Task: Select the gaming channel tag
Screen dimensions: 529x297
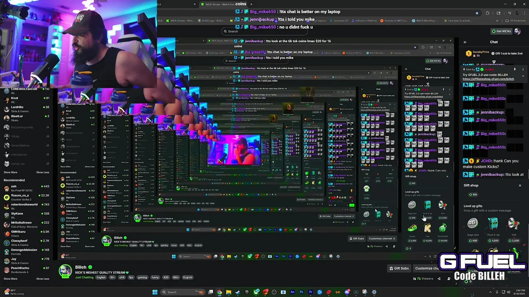Action: (142, 277)
